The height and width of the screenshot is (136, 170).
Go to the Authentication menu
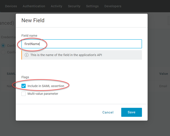click(34, 6)
